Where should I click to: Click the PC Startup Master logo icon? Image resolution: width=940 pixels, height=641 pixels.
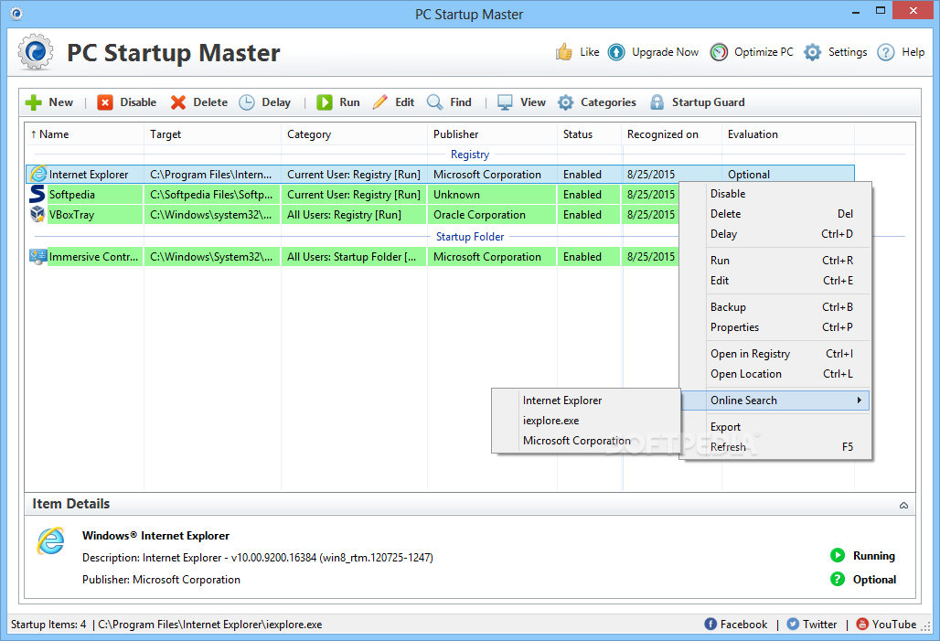click(x=36, y=52)
